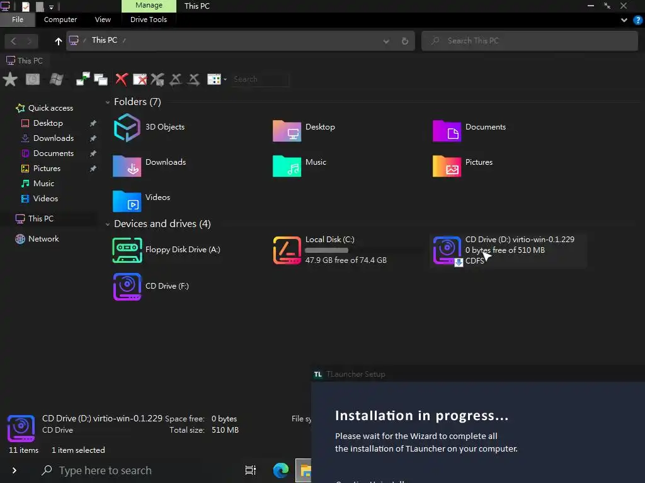Click the red X close tab icon
Image resolution: width=645 pixels, height=483 pixels.
(x=122, y=79)
